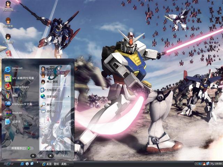Open 控制面板 (Control Panel)
223x167 pixels.
pos(51,90)
